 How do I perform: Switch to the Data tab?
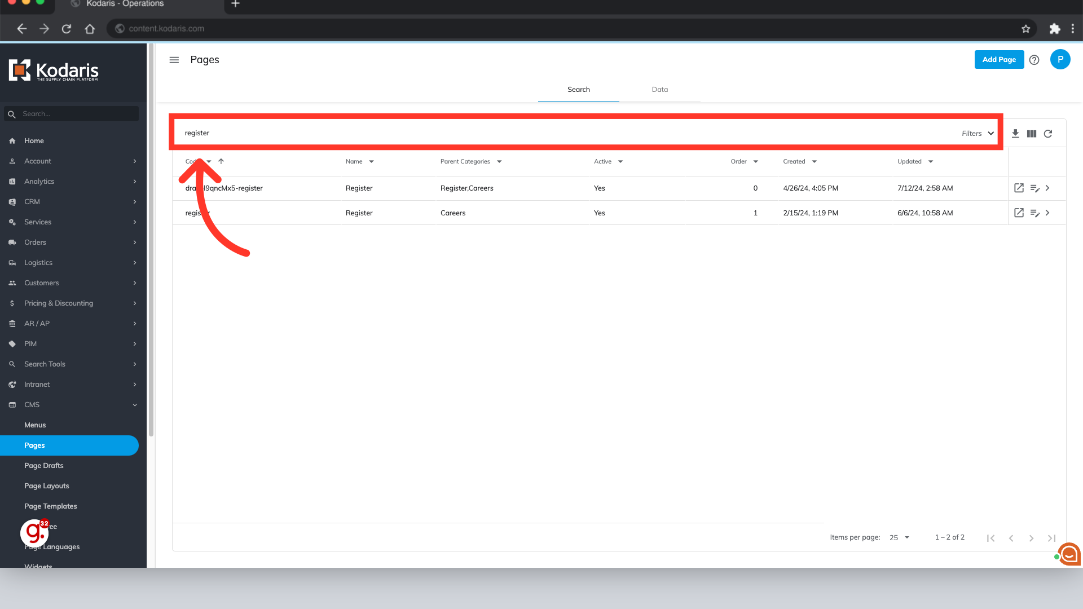point(659,90)
